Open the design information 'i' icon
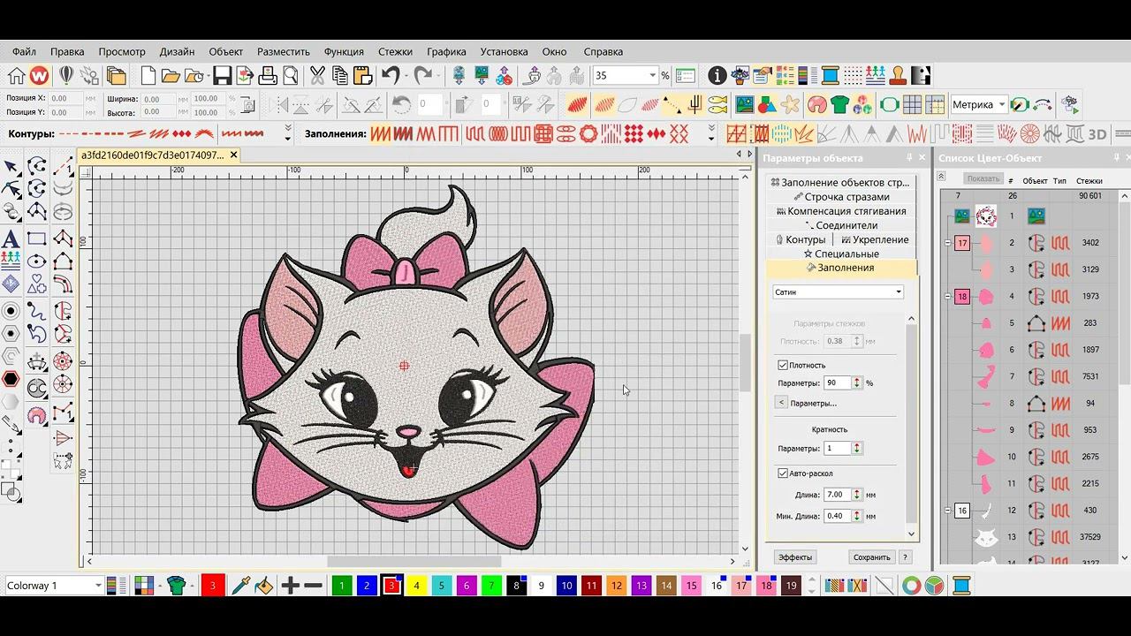 pyautogui.click(x=717, y=76)
